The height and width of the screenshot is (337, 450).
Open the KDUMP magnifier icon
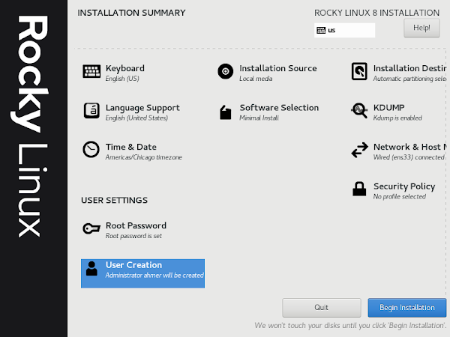(359, 110)
